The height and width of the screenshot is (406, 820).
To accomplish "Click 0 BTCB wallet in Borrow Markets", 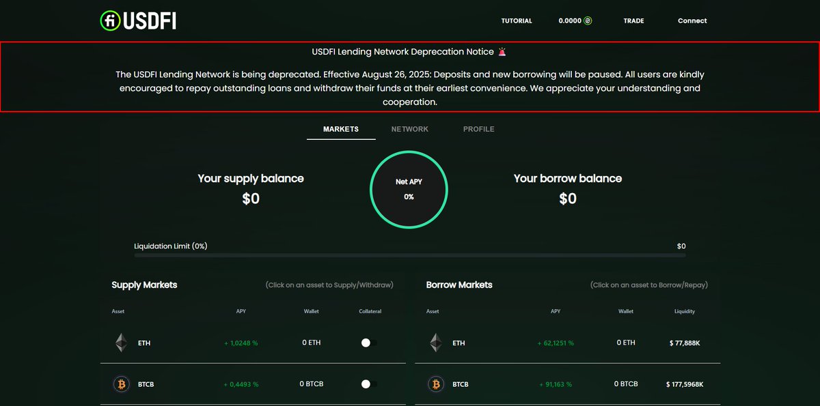I will (626, 384).
